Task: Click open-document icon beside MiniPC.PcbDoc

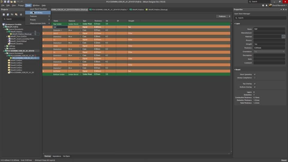Action: (x=35, y=31)
